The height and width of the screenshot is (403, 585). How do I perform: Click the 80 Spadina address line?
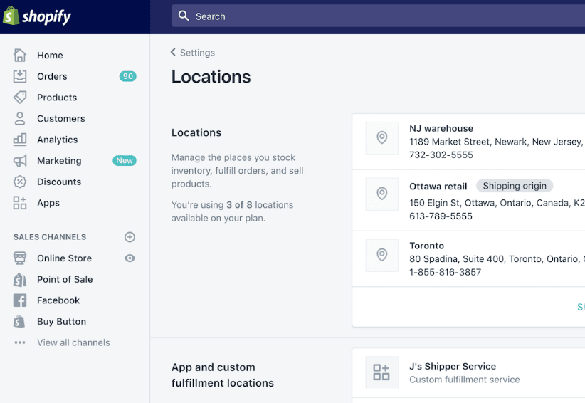point(497,259)
